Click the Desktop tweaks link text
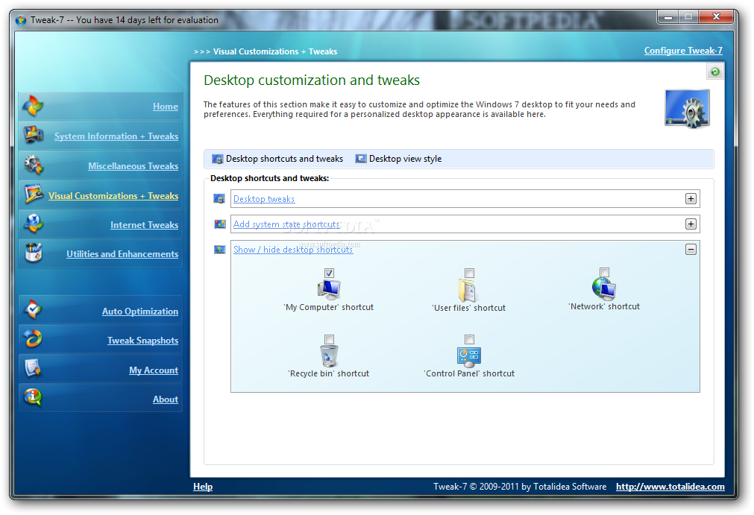The width and height of the screenshot is (754, 515). coord(264,199)
